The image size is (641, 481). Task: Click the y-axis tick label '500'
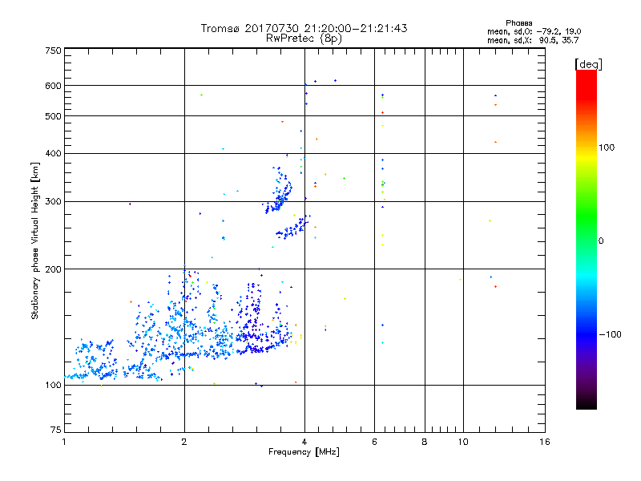53,116
